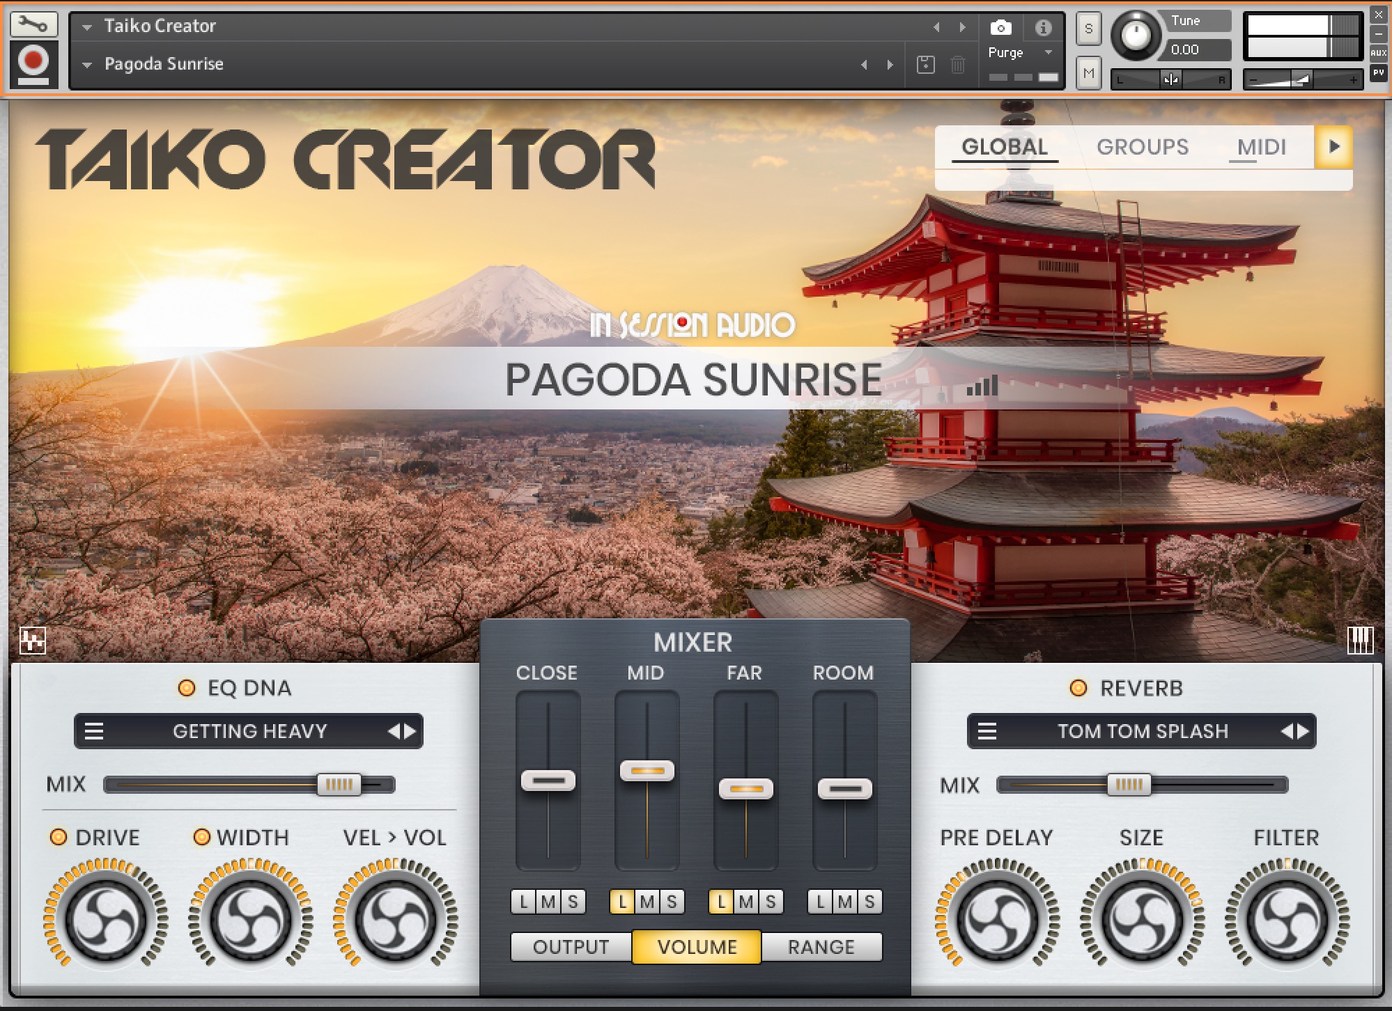This screenshot has width=1392, height=1011.
Task: Click the camera snapshot icon
Action: tap(1000, 27)
